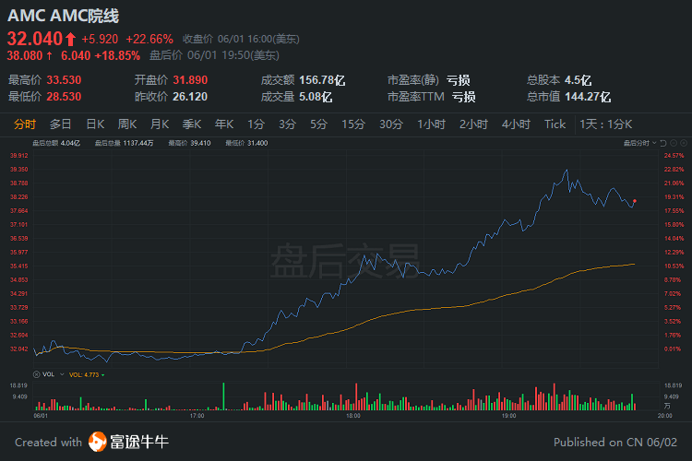Click the red last-price dot on chart
The height and width of the screenshot is (461, 692).
point(635,201)
